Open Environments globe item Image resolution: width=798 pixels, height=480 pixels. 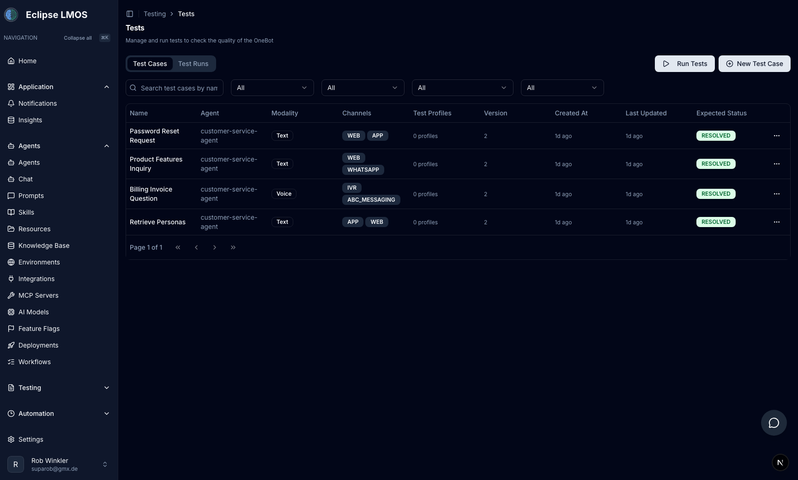(x=59, y=262)
